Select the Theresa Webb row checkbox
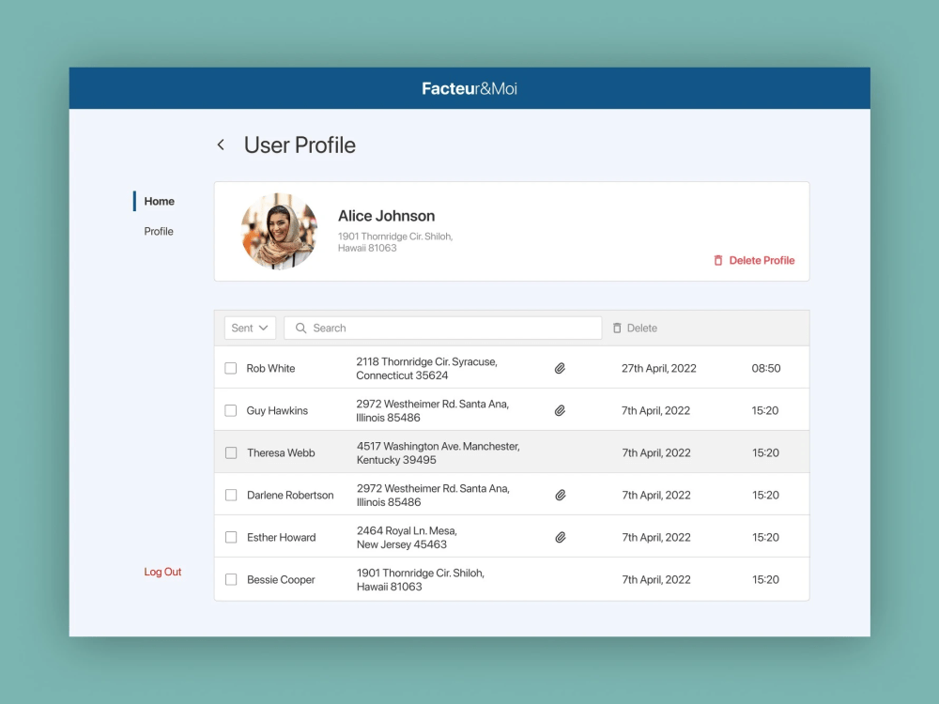Screen dimensions: 939x704 pyautogui.click(x=231, y=453)
